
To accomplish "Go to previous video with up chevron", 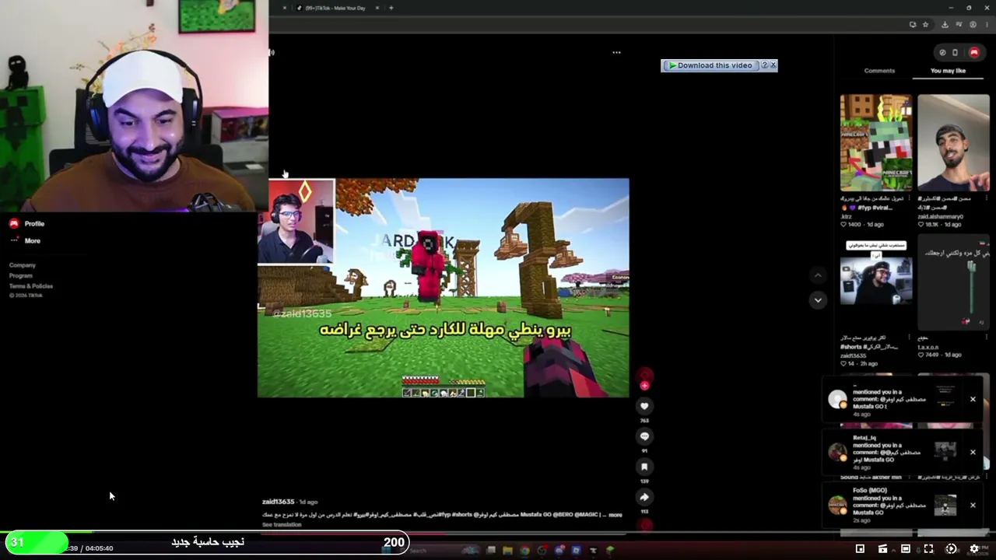I will point(817,275).
